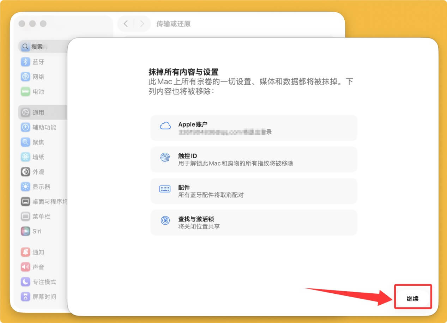Go back with the left chevron
Image resolution: width=447 pixels, height=323 pixels.
[x=126, y=24]
